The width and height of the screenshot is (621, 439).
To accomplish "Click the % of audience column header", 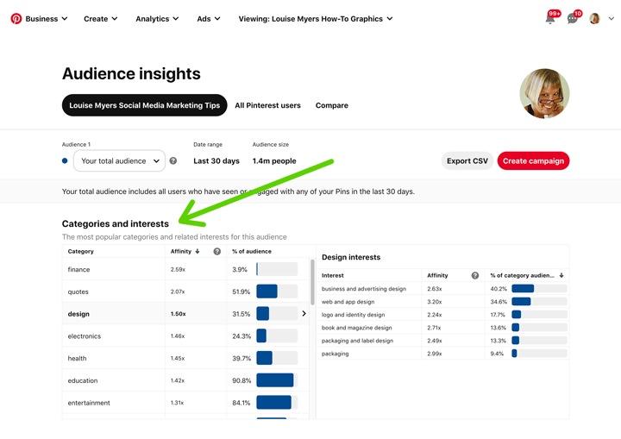I will tap(252, 251).
